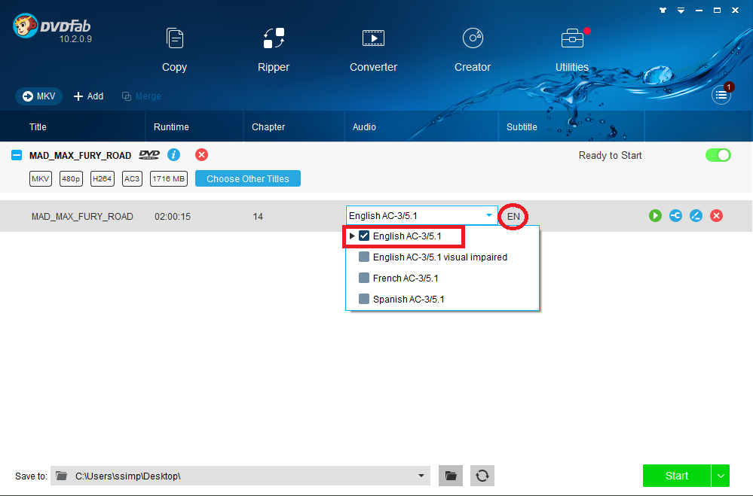The image size is (753, 496).
Task: Expand the English AC-3/5.1 track triangle
Action: click(352, 236)
